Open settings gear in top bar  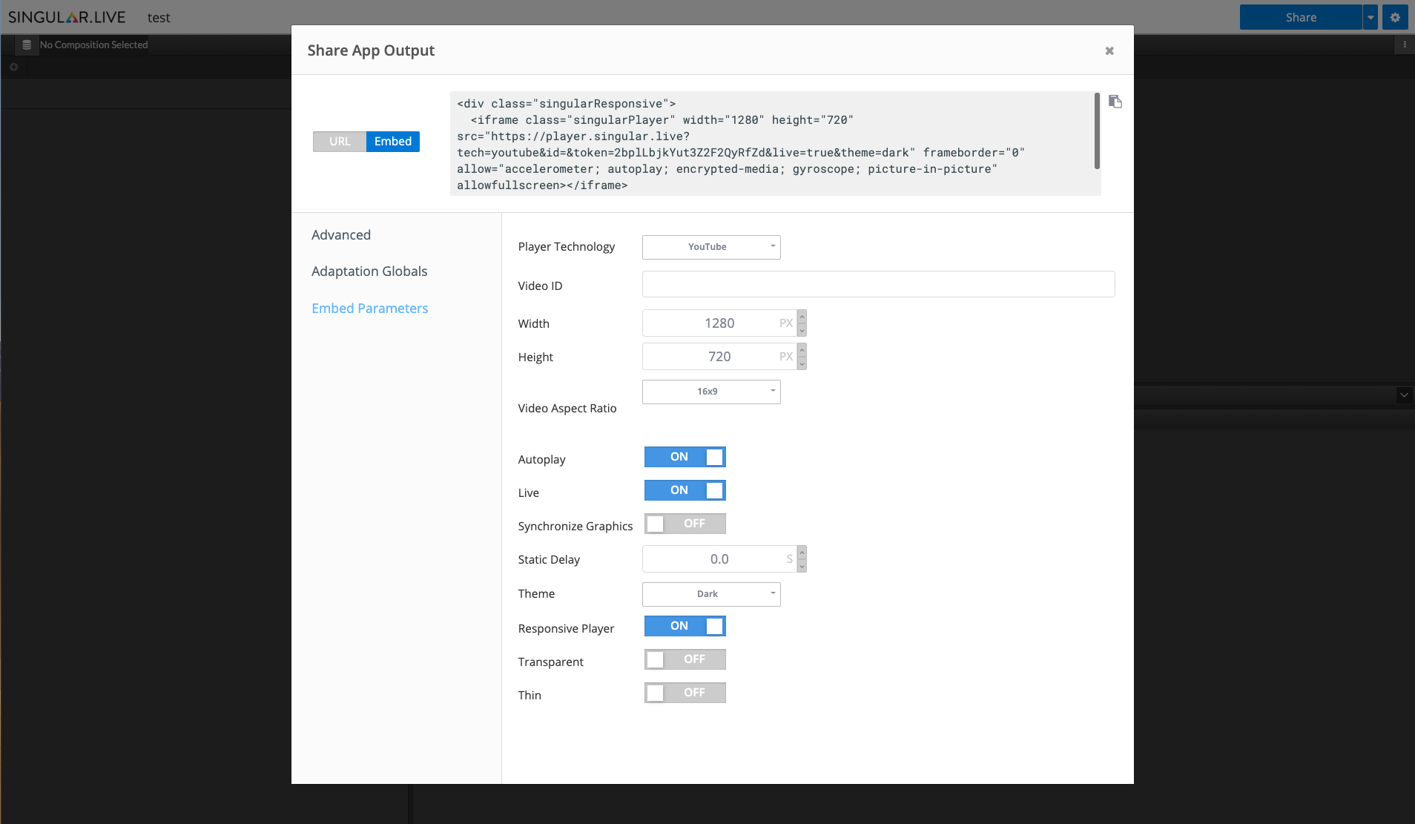coord(1395,17)
